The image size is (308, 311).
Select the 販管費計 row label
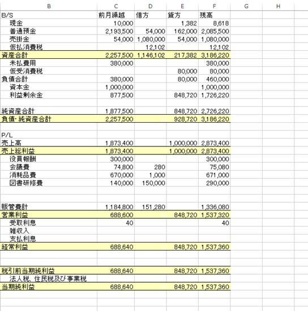[49, 206]
